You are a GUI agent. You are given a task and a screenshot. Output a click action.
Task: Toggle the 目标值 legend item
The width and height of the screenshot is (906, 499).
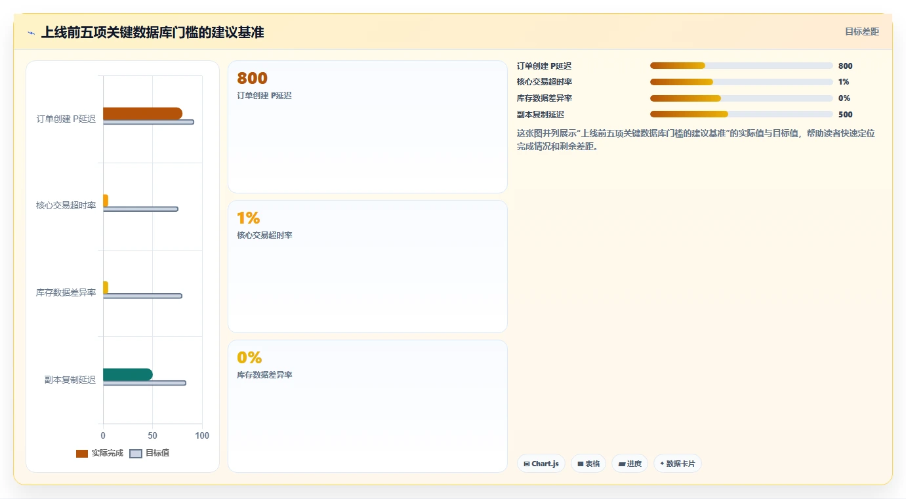point(150,453)
